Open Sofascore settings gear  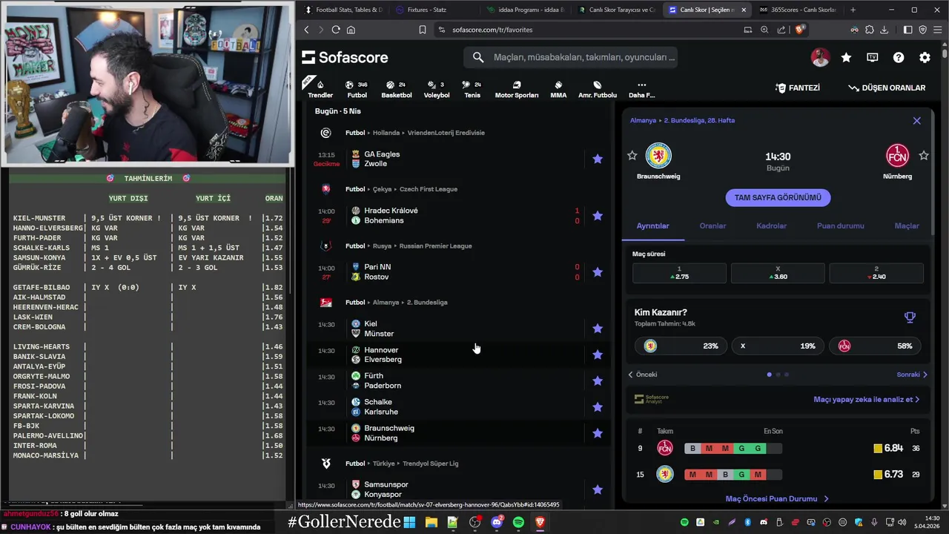[x=925, y=57]
